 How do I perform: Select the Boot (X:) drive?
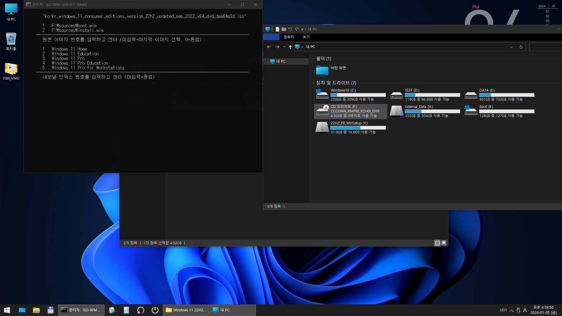[499, 111]
